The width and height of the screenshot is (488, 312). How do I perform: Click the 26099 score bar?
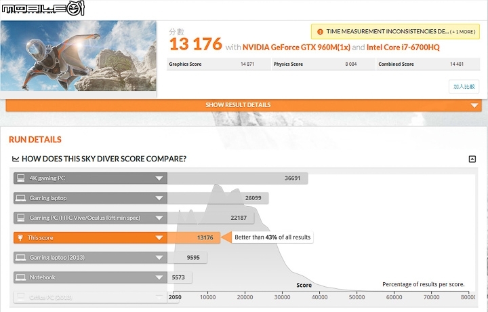click(218, 198)
